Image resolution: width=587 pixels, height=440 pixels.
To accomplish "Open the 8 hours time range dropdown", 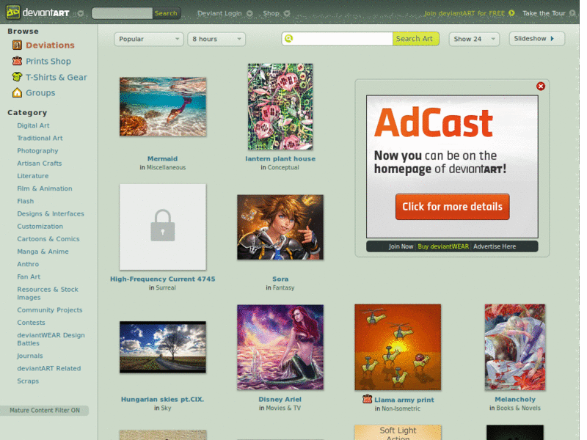I will click(216, 39).
